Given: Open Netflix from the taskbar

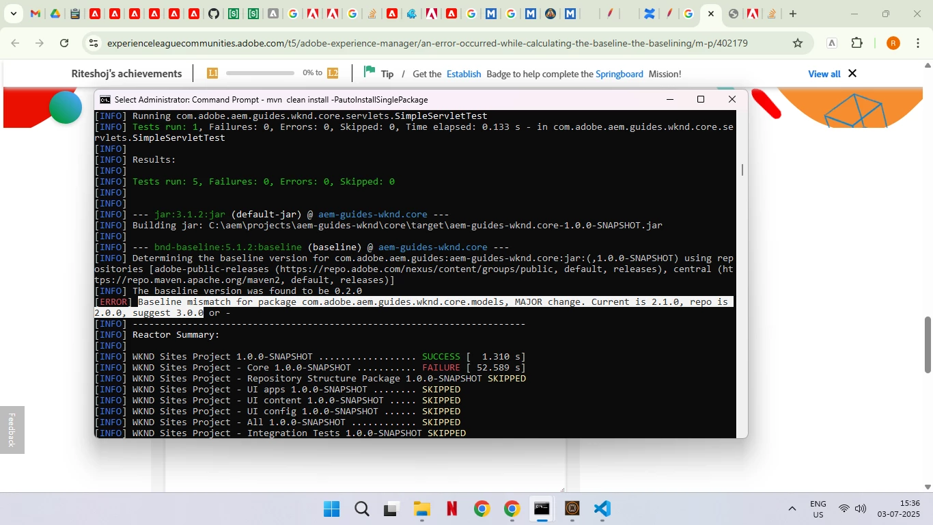Looking at the screenshot, I should (451, 509).
